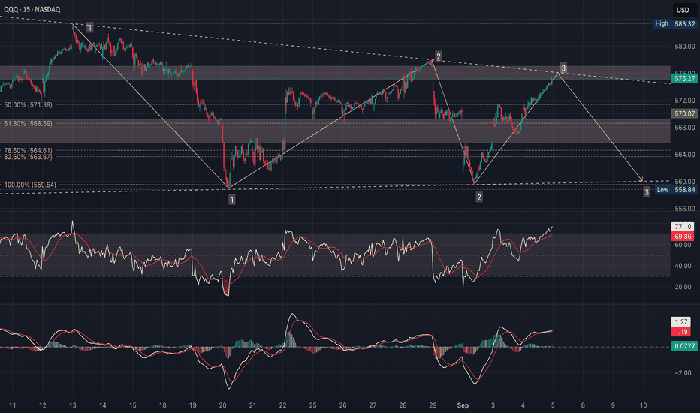Click the 556.00 tick on the price axis

[684, 209]
